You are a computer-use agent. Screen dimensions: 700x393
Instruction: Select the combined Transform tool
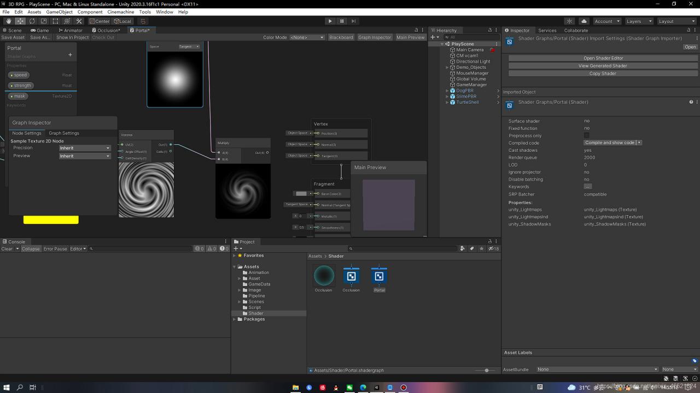67,21
